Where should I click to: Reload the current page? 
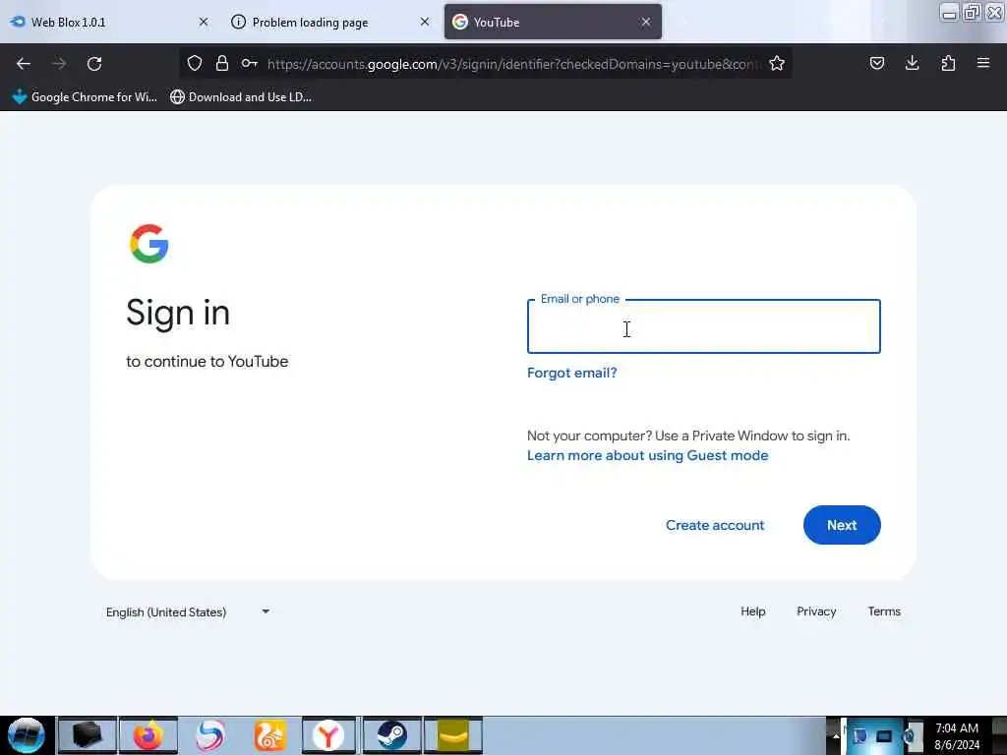pos(94,64)
